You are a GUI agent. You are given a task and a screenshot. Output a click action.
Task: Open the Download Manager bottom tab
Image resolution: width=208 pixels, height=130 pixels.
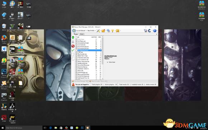[80, 81]
